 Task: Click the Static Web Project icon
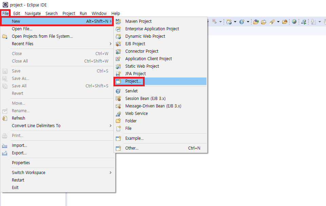pyautogui.click(x=118, y=66)
